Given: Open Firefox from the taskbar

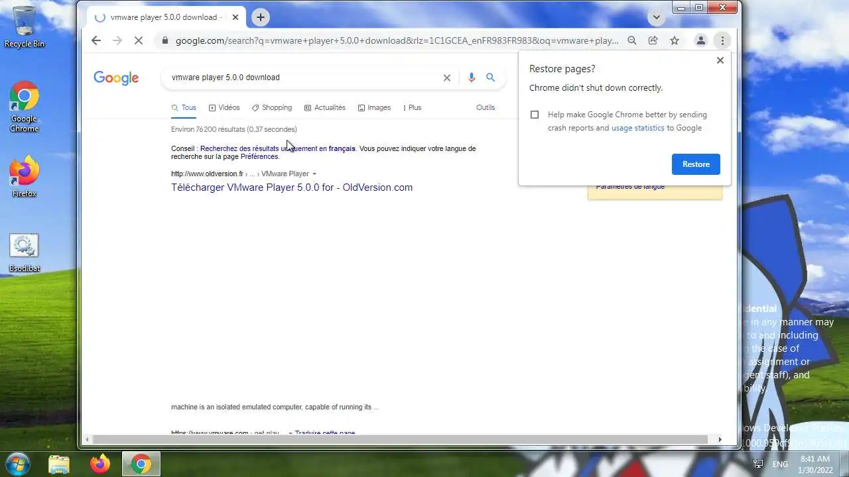Looking at the screenshot, I should (x=100, y=464).
